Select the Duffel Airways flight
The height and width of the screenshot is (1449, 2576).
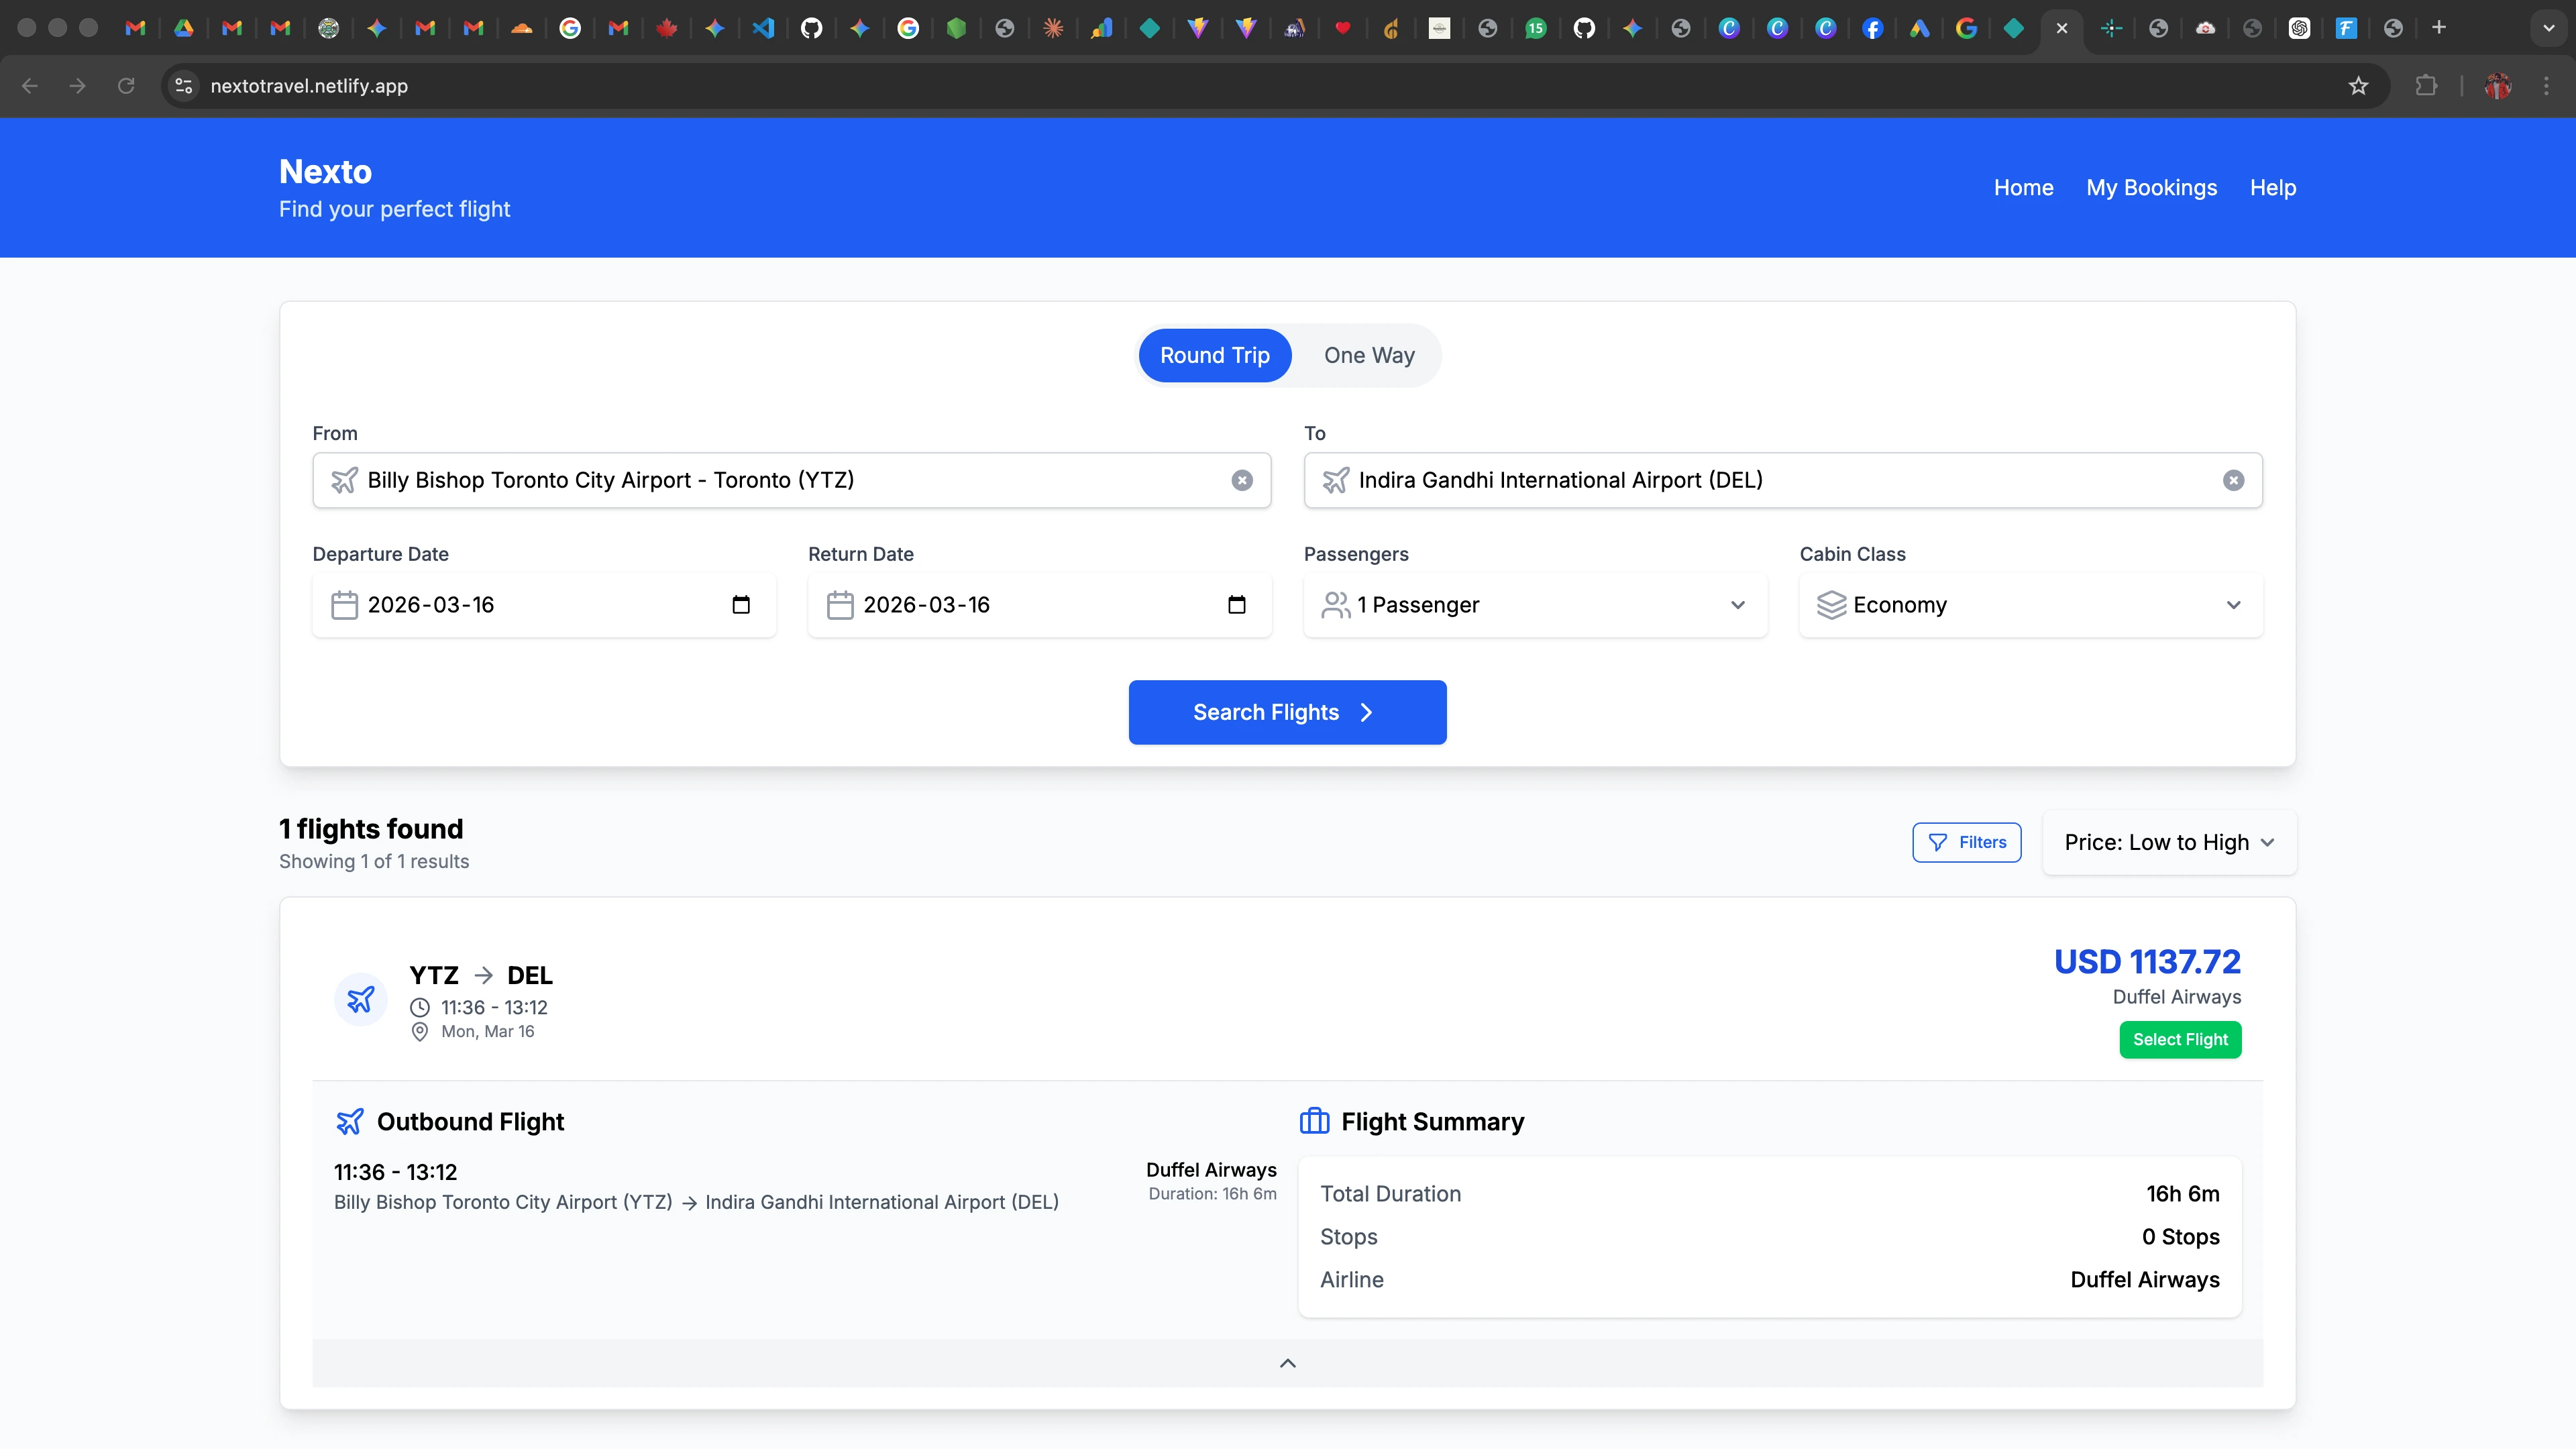(x=2180, y=1039)
